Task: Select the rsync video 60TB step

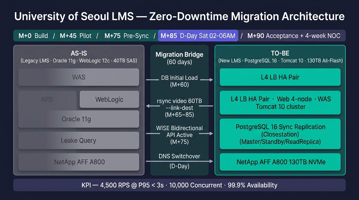Action: coord(179,108)
